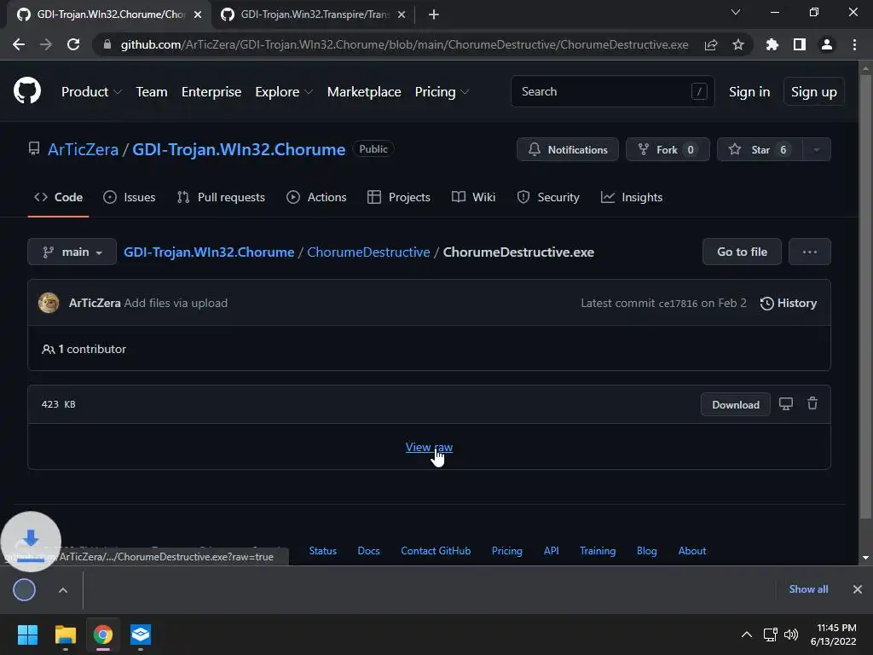Close the GDI-Trojan.Win32.Transpire tab
This screenshot has height=655, width=873.
[402, 14]
